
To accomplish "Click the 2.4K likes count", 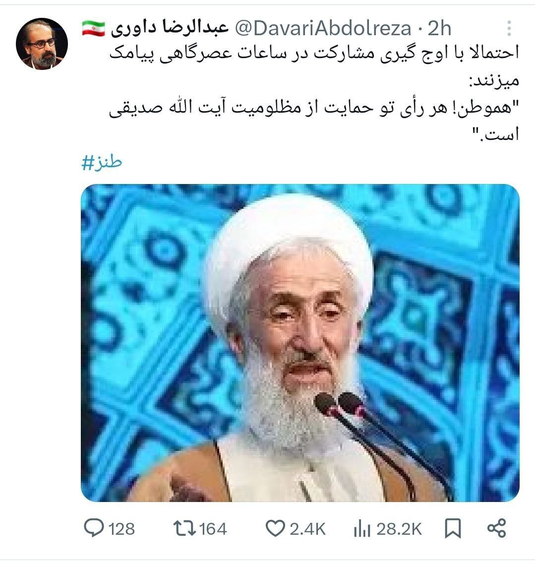I will point(307,529).
